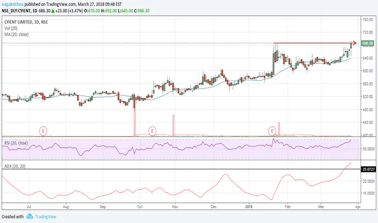Select the RSI (20, close) pane label

16,143
